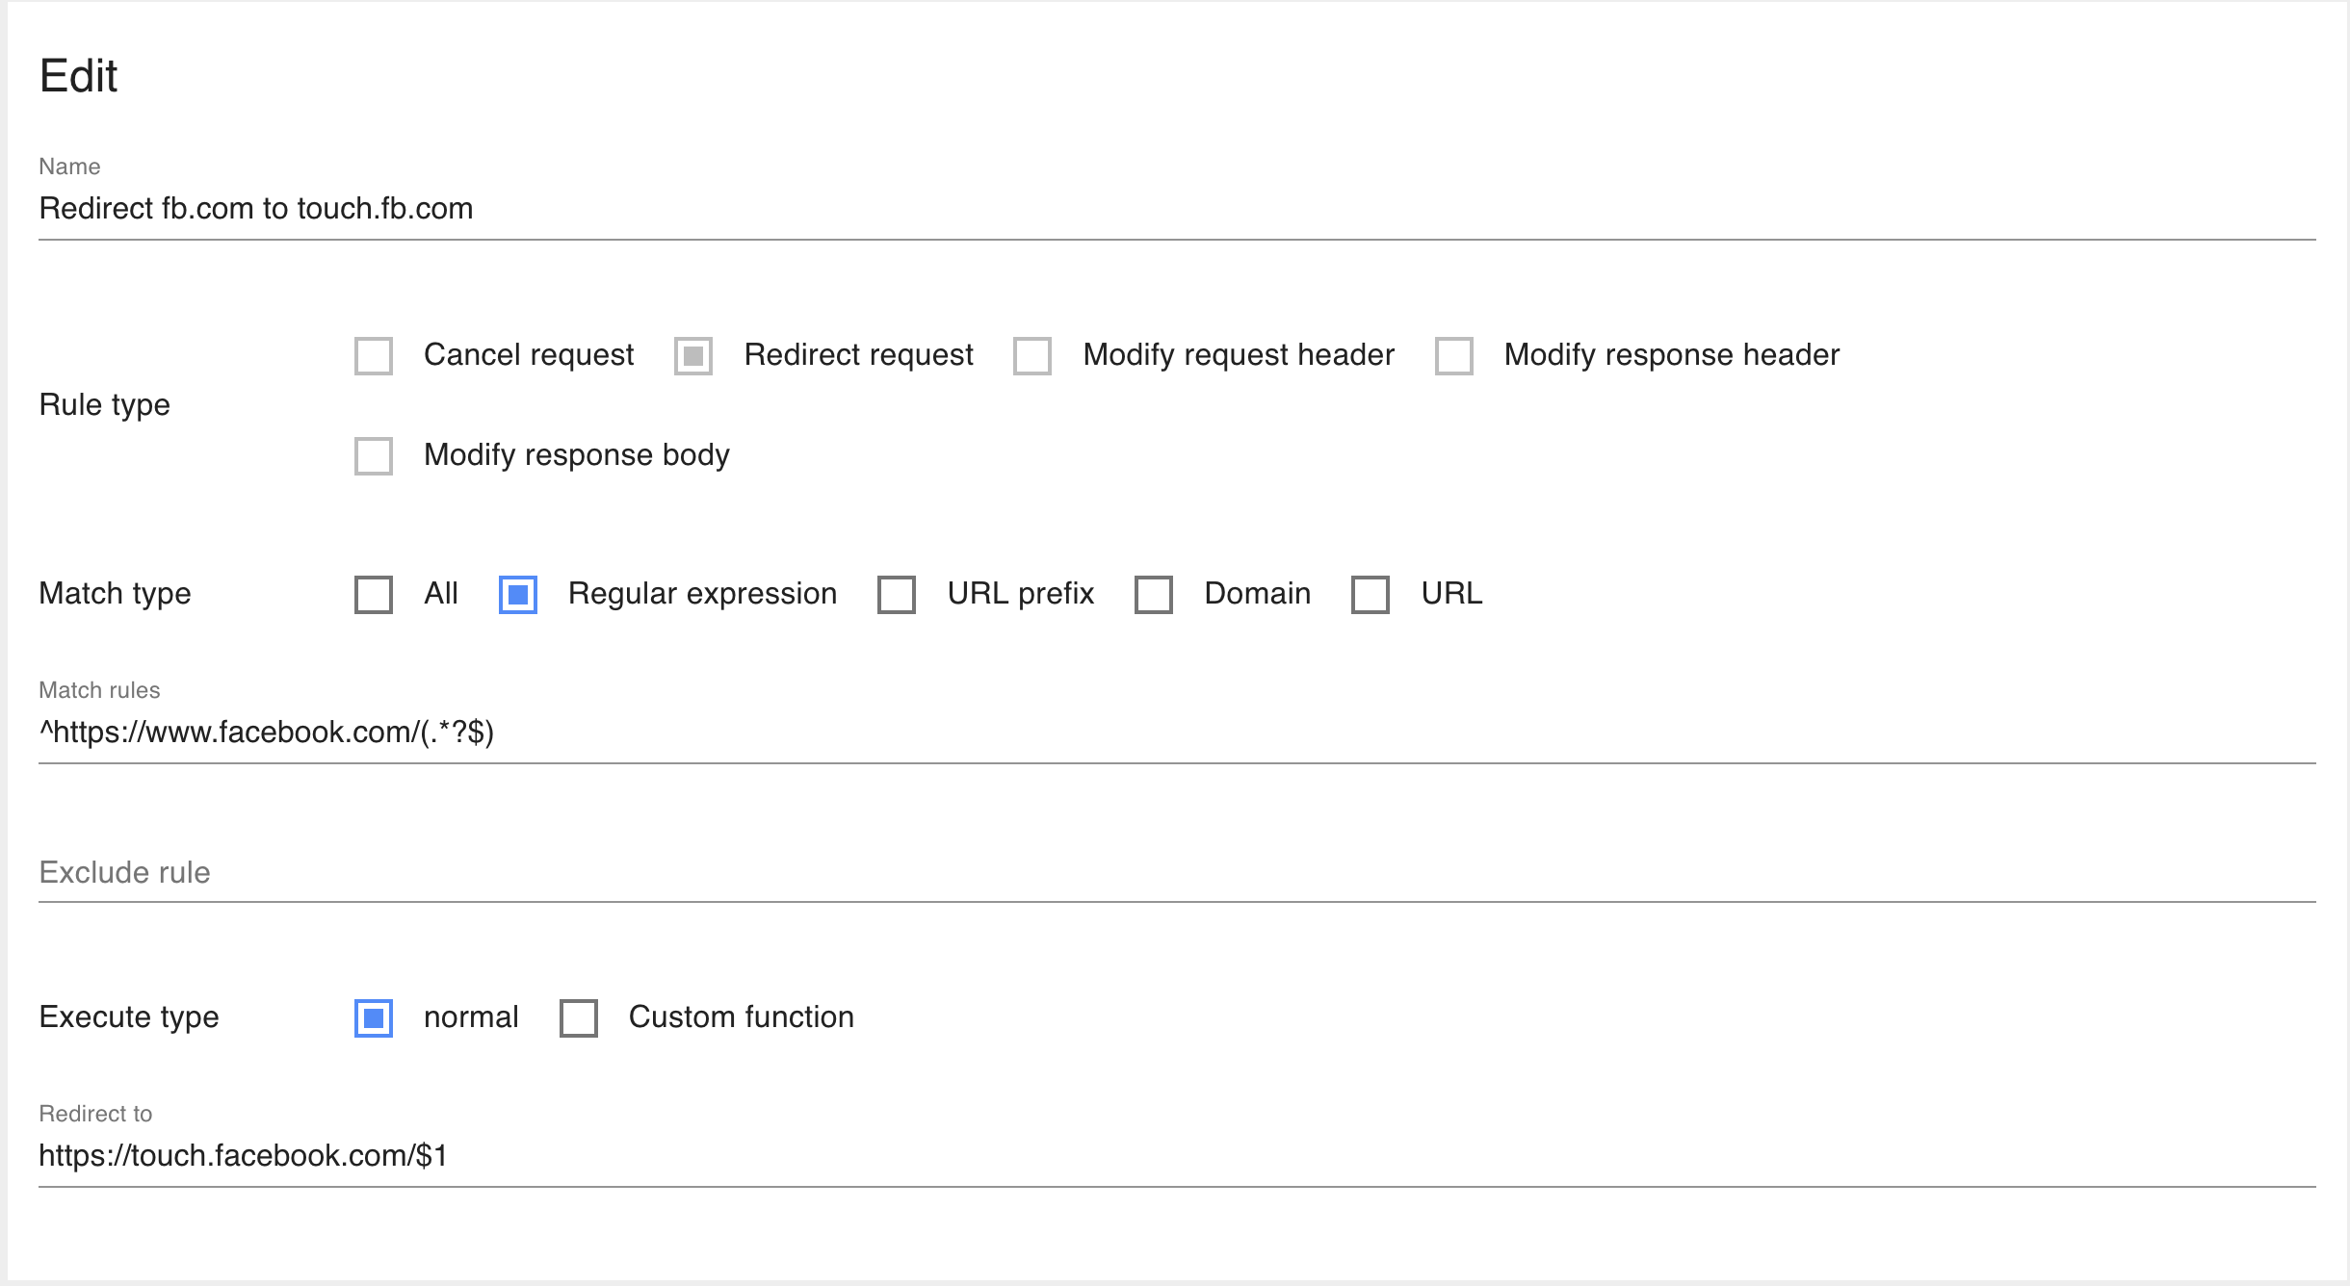Select the URL match type option
This screenshot has height=1286, width=2350.
point(1371,594)
